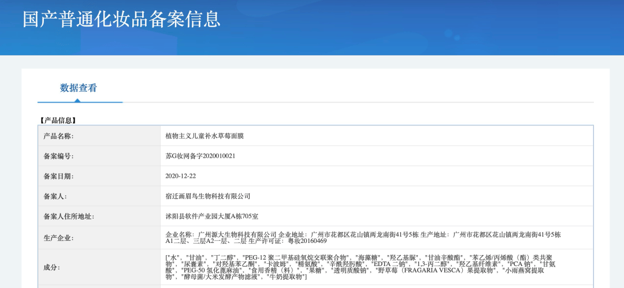Click the 产品名称 row label
Viewport: 624px width, 288px height.
(58, 136)
